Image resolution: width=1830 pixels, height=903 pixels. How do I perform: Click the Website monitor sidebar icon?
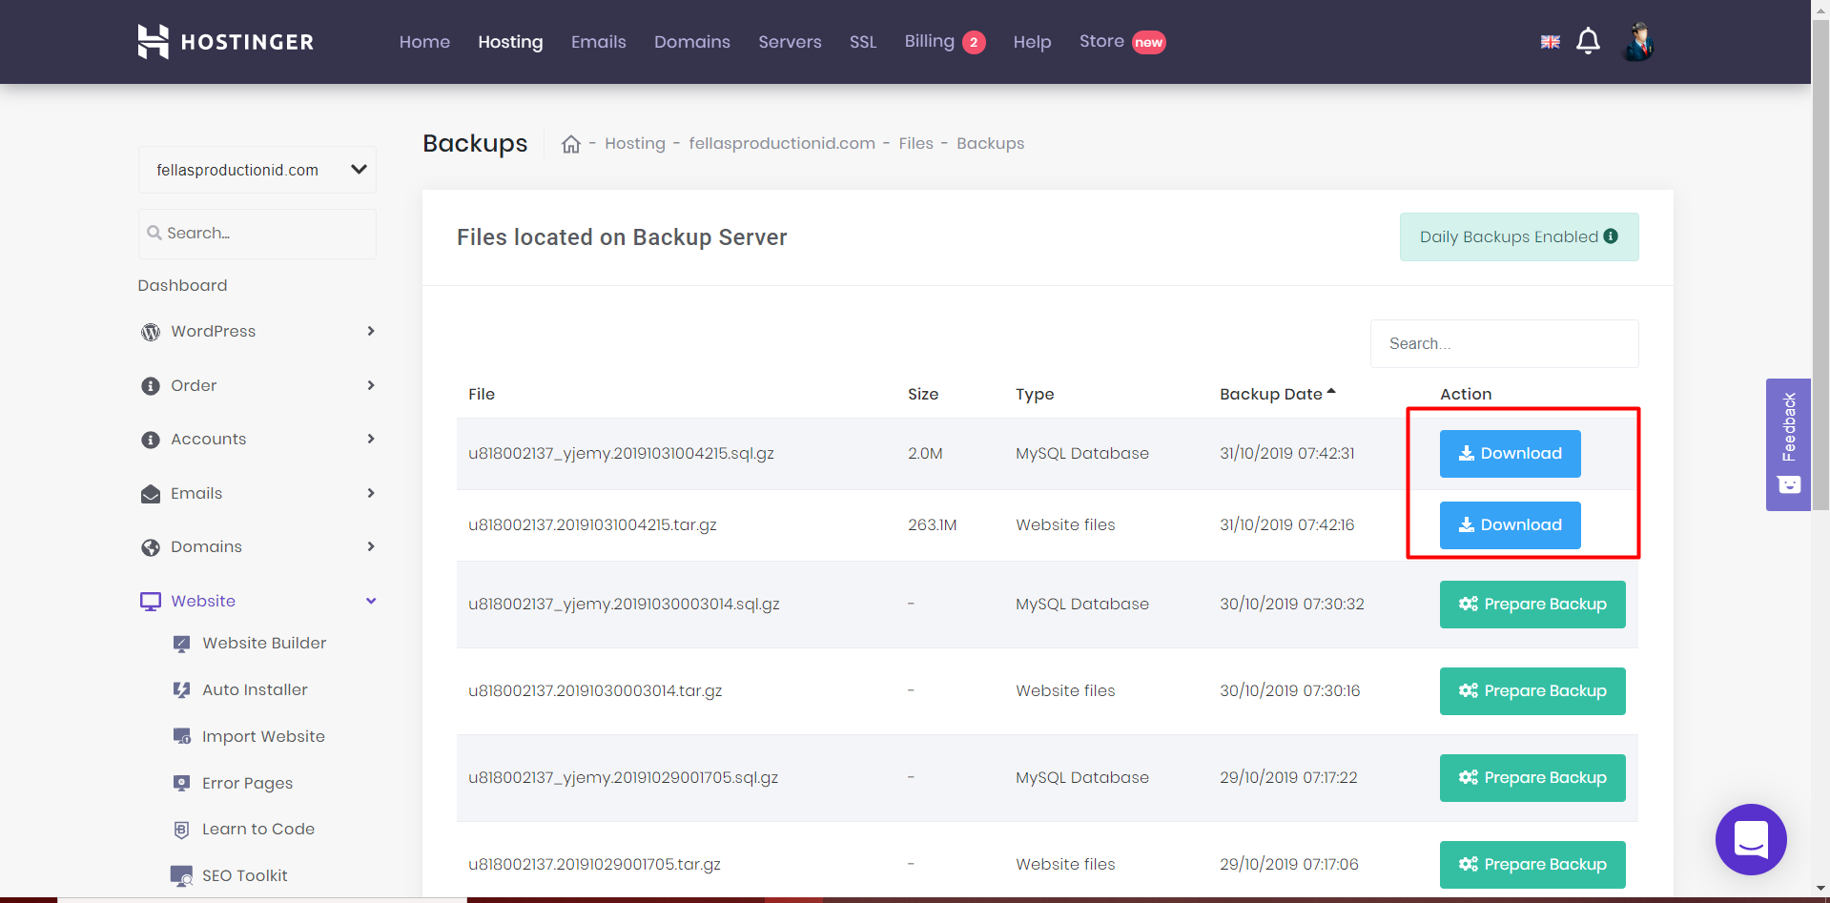pos(151,602)
